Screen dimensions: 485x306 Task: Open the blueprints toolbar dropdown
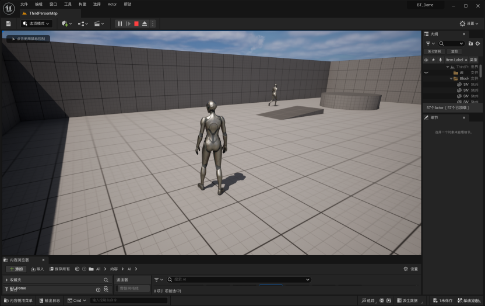point(83,23)
